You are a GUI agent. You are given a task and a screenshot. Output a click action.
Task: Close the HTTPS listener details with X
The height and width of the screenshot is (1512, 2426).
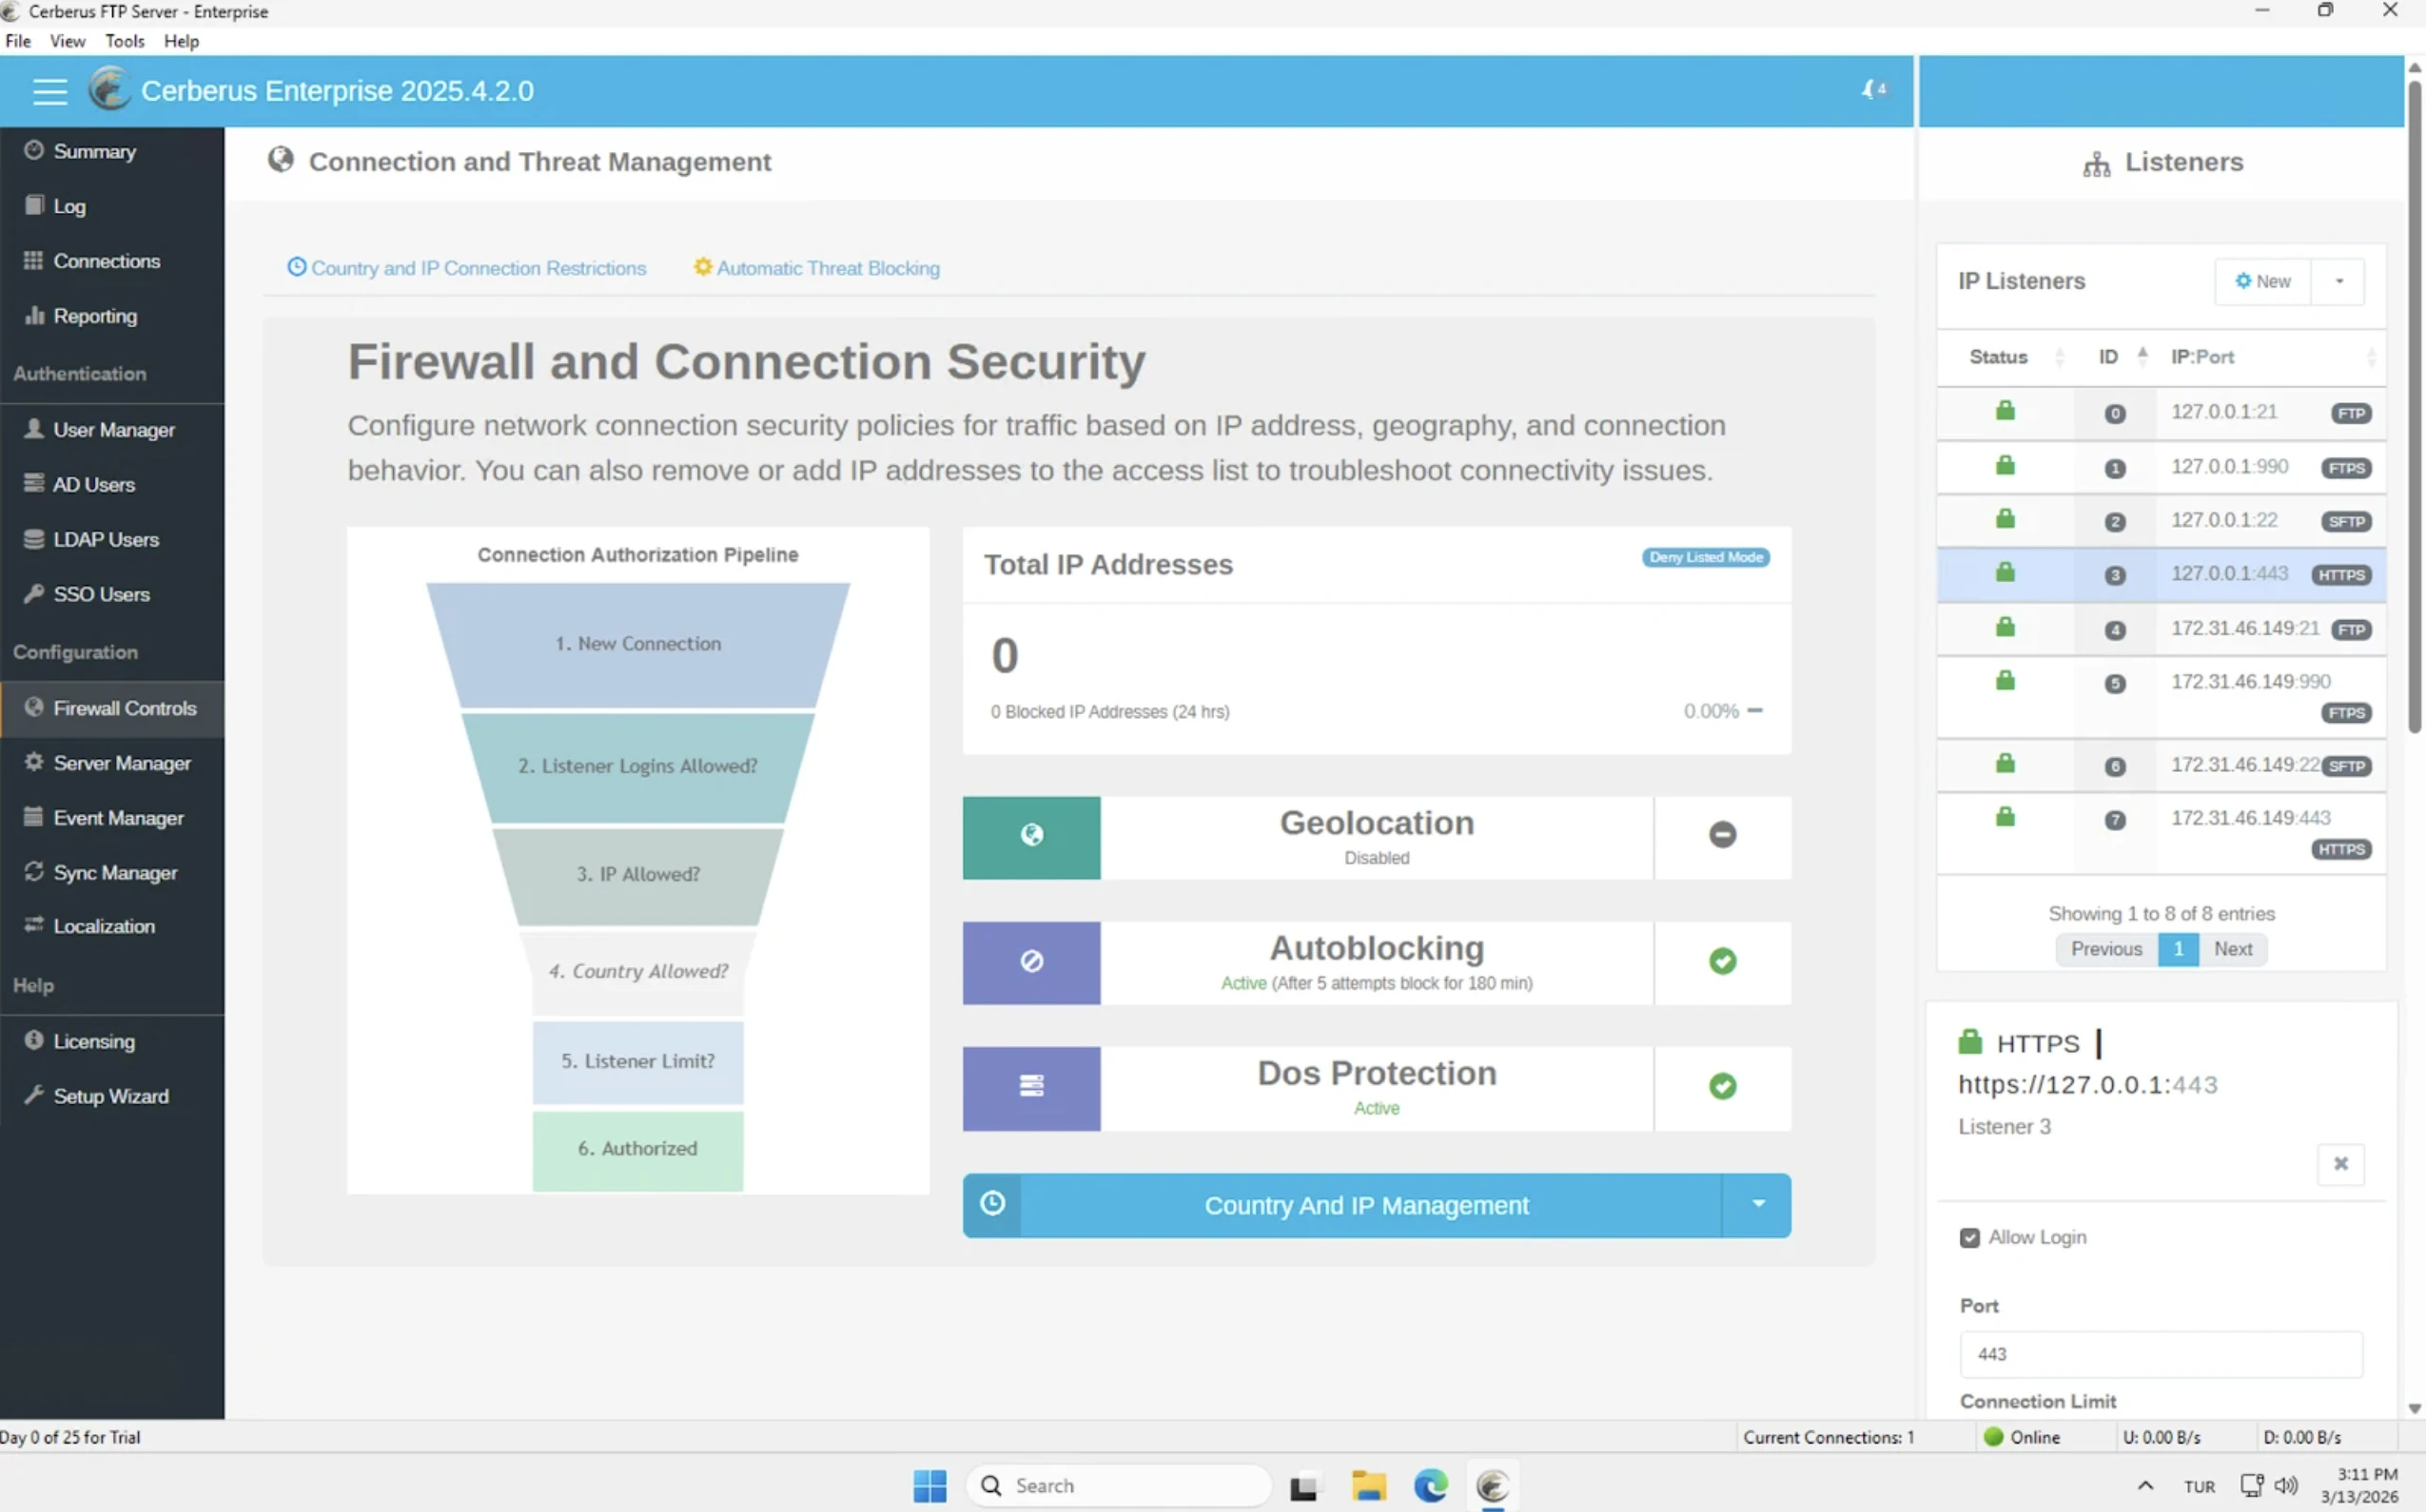pyautogui.click(x=2340, y=1163)
